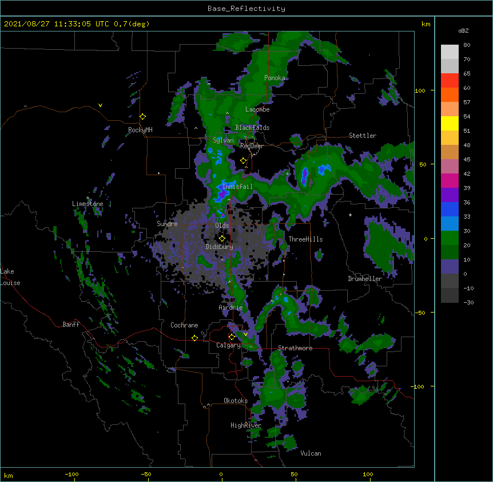This screenshot has height=482, width=493.
Task: Select the red swatch in dBZ legend
Action: click(450, 81)
